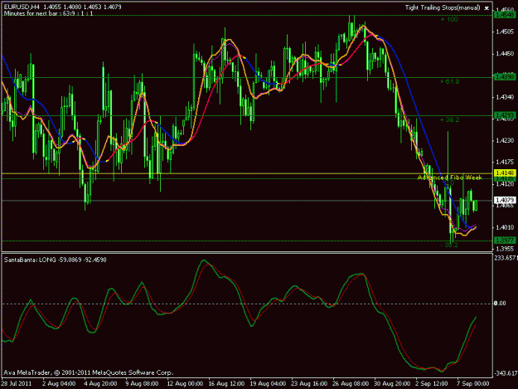The height and width of the screenshot is (389, 518).
Task: Click the '2 Aug 04:00' time axis label
Action: [x=59, y=383]
